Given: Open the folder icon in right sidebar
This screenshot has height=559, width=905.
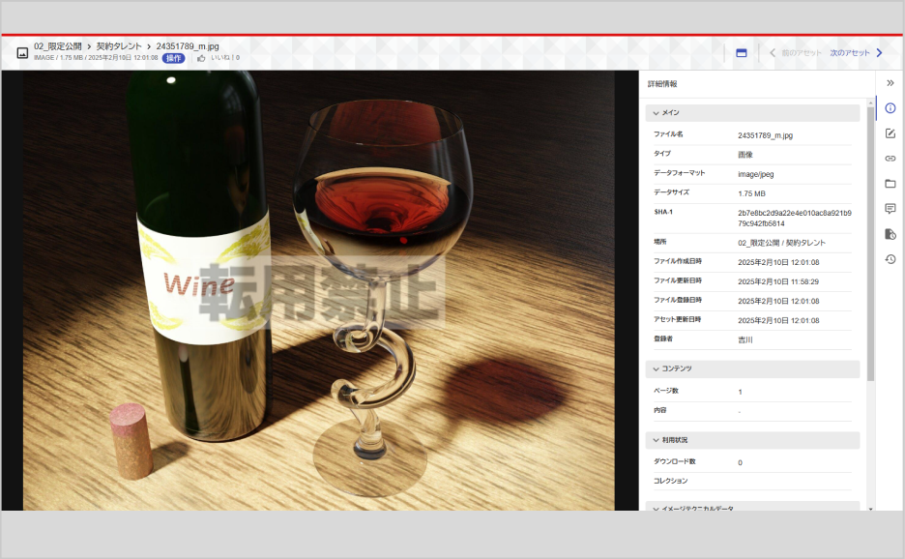Looking at the screenshot, I should pyautogui.click(x=890, y=183).
